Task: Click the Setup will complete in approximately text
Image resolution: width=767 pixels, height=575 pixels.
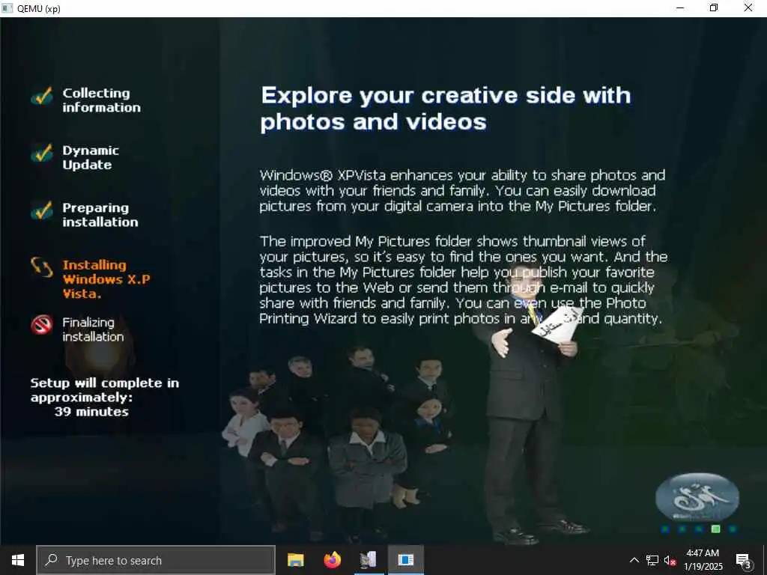Action: coord(105,389)
